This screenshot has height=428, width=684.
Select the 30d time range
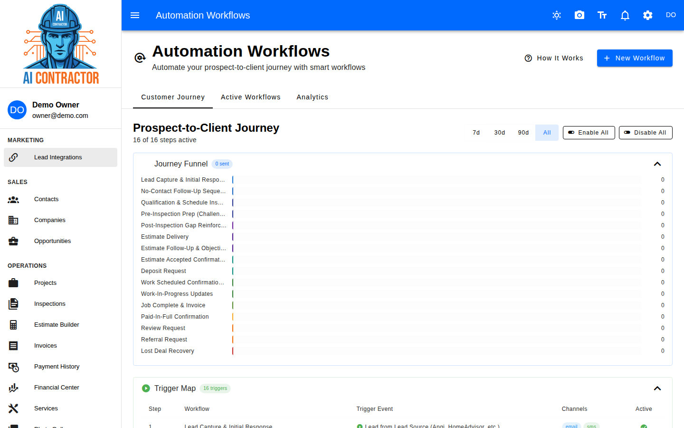tap(500, 133)
